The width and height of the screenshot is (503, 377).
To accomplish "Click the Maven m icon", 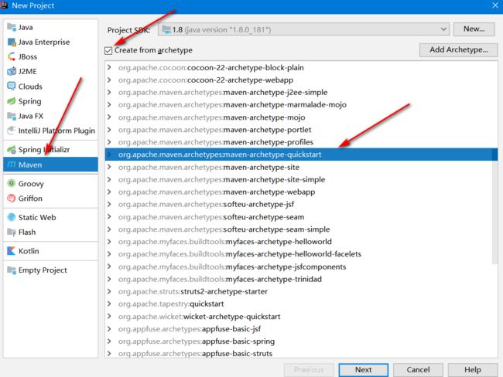I will tap(12, 165).
